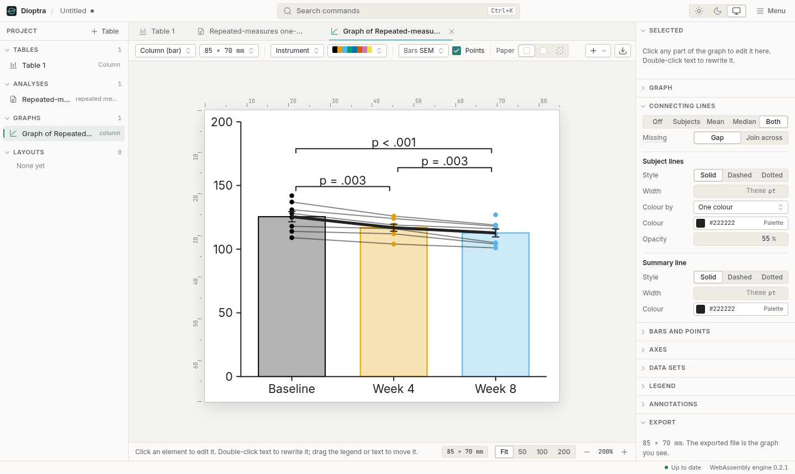Zoom out with the minus icon
This screenshot has height=474, width=795.
[x=587, y=452]
